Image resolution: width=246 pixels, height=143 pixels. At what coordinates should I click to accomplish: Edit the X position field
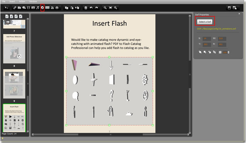point(206,38)
